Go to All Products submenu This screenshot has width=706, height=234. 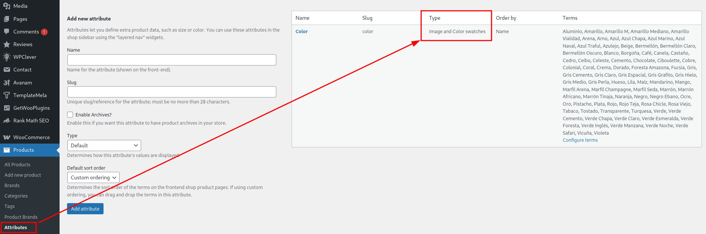pyautogui.click(x=18, y=164)
